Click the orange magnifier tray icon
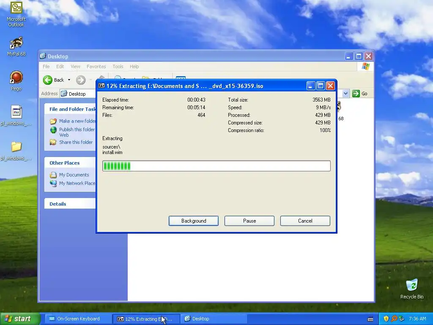The width and height of the screenshot is (433, 325). (394, 319)
